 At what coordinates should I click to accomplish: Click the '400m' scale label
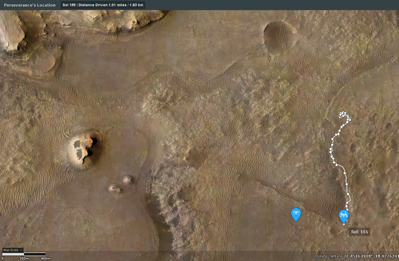pos(45,258)
